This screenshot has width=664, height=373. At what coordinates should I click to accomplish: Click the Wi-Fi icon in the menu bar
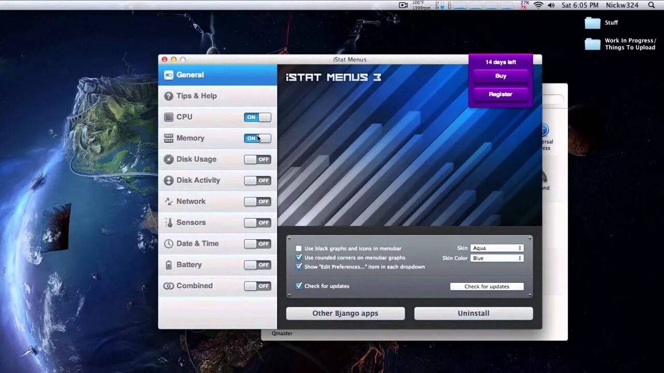coord(538,5)
